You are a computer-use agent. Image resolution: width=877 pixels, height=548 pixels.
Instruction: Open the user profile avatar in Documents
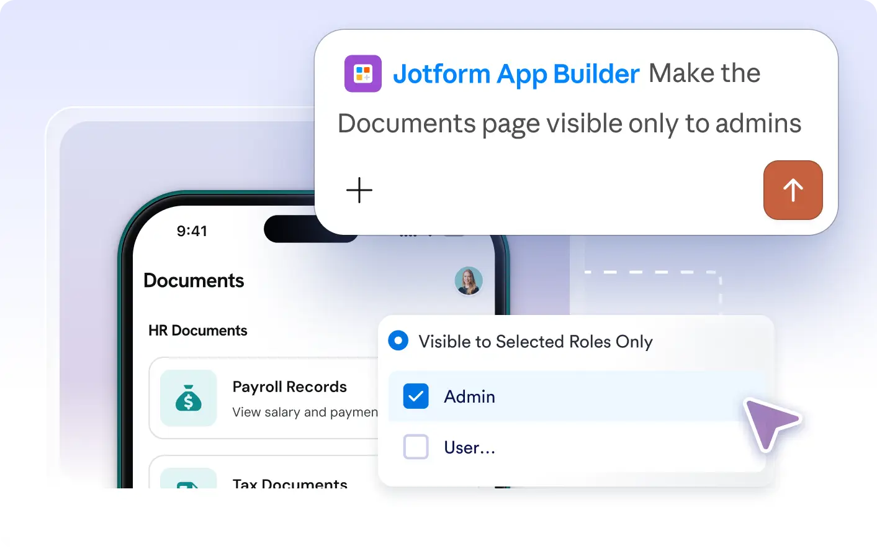pos(469,281)
